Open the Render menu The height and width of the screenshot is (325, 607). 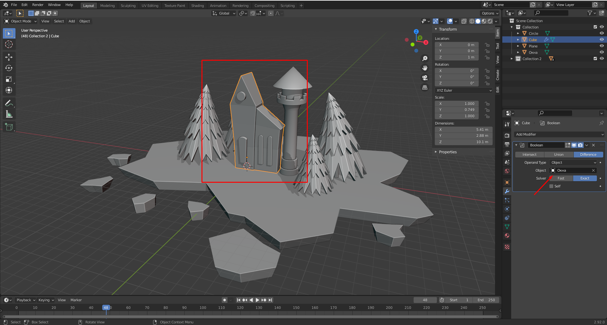(x=38, y=5)
